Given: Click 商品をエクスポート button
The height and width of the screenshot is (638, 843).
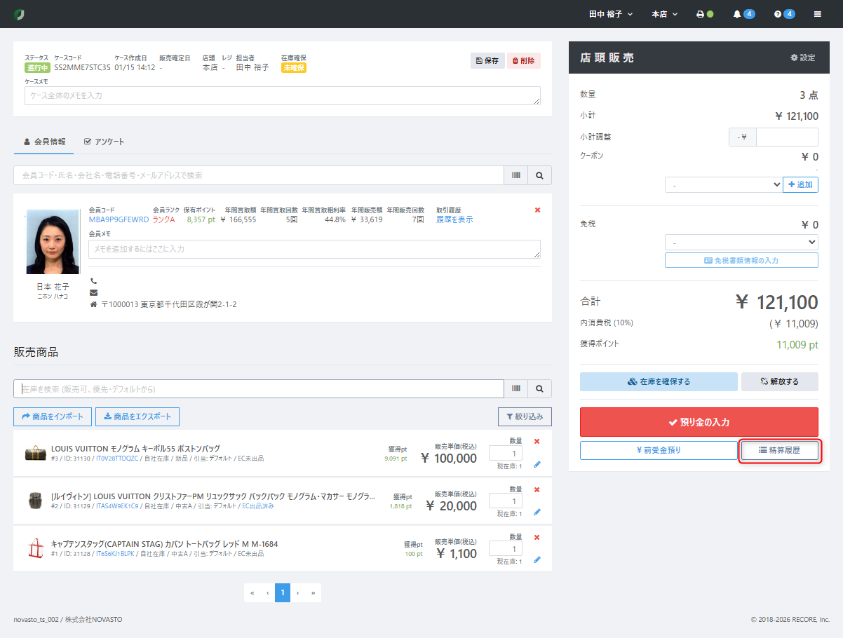Looking at the screenshot, I should pyautogui.click(x=137, y=416).
